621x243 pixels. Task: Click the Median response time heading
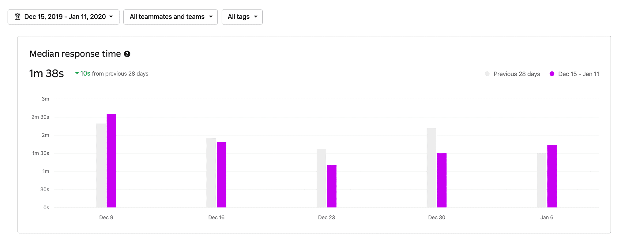75,54
